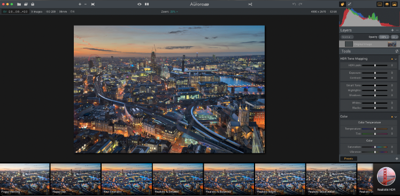
Task: Apply the Realistic & Detailed preset
Action: [178, 179]
